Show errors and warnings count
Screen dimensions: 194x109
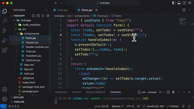pos(14,106)
